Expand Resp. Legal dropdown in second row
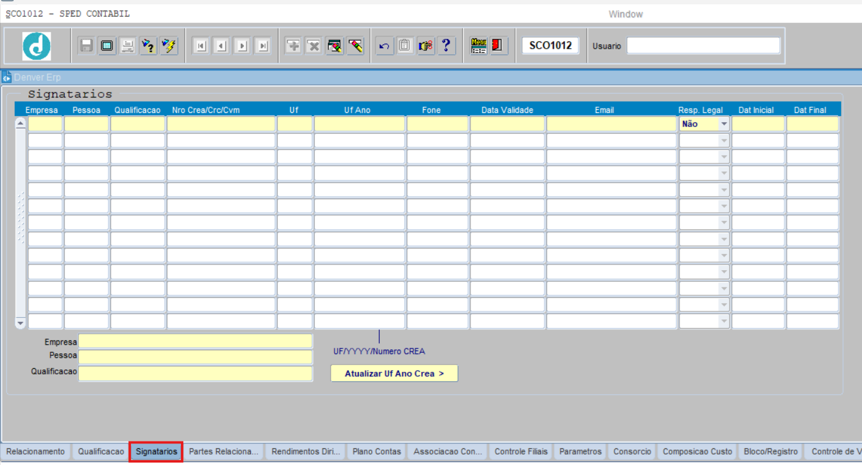 pyautogui.click(x=724, y=141)
